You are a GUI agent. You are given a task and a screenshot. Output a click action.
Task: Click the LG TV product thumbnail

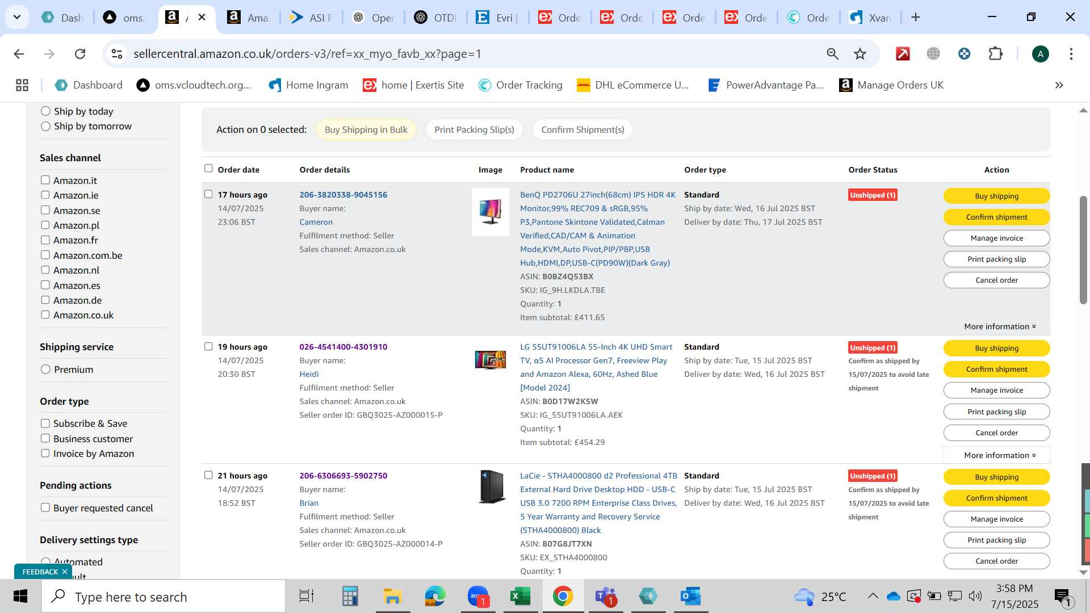491,360
